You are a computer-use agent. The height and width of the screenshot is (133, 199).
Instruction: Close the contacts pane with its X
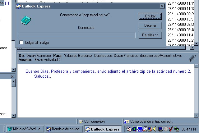(12, 76)
